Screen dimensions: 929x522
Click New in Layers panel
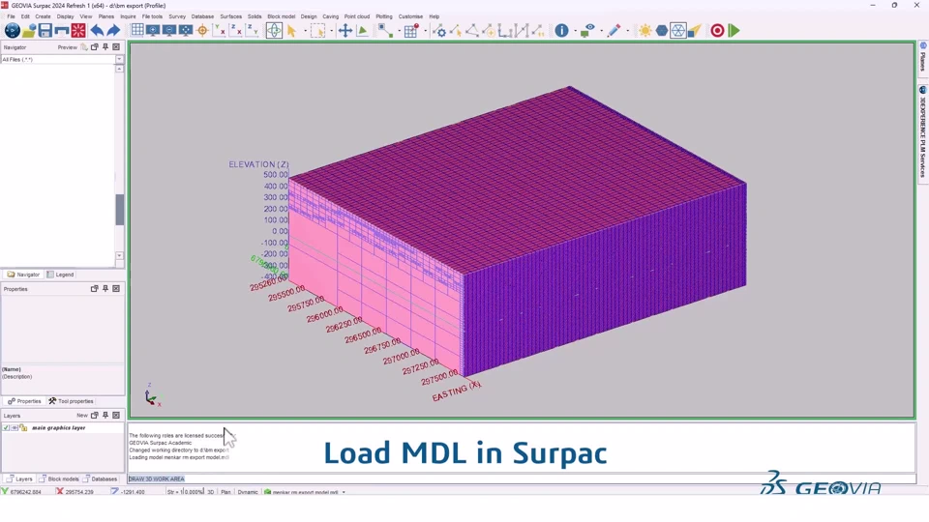(x=81, y=416)
